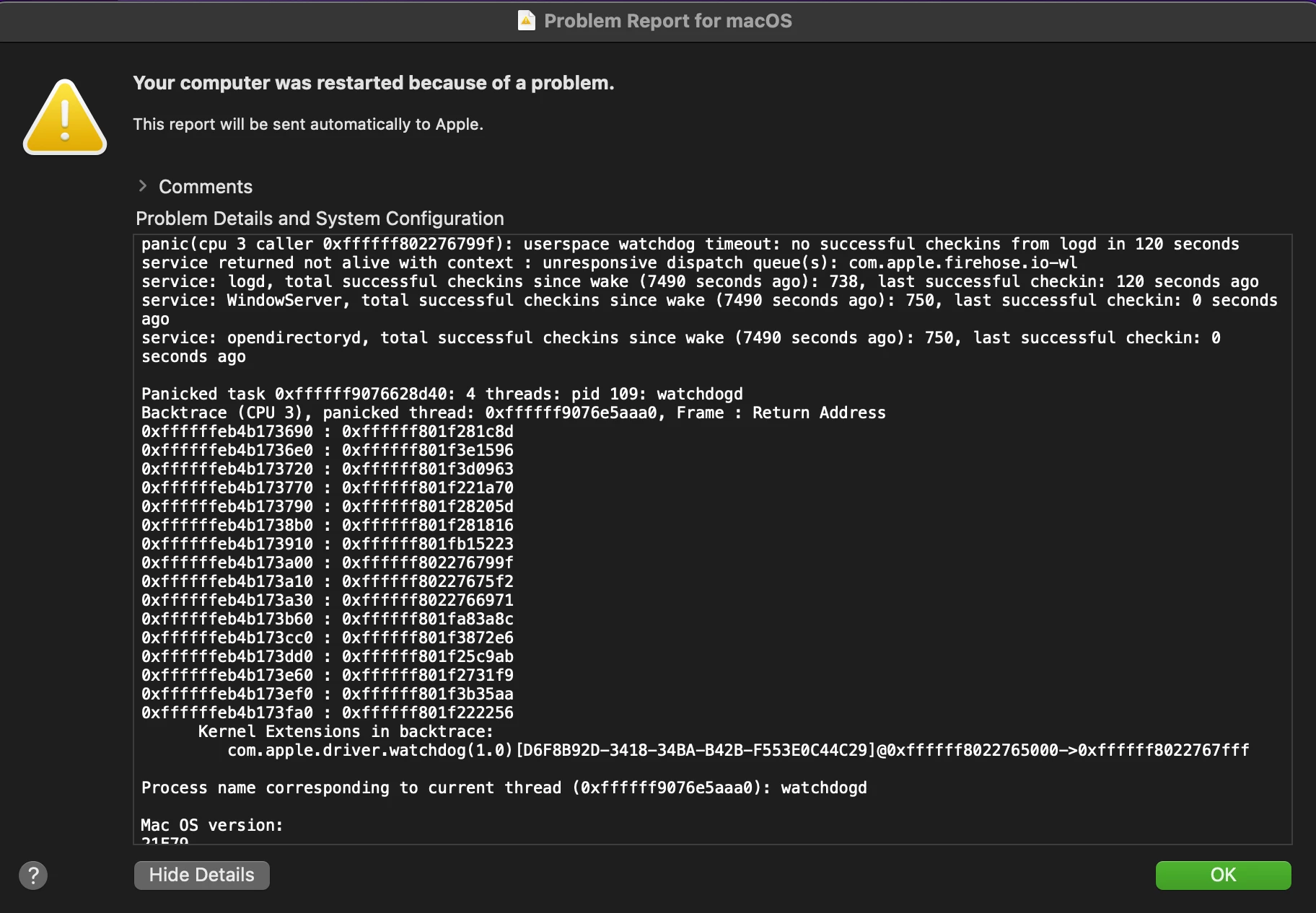This screenshot has width=1316, height=913.
Task: Click backtrace row 0xffffffeb4b173a00
Action: [327, 563]
